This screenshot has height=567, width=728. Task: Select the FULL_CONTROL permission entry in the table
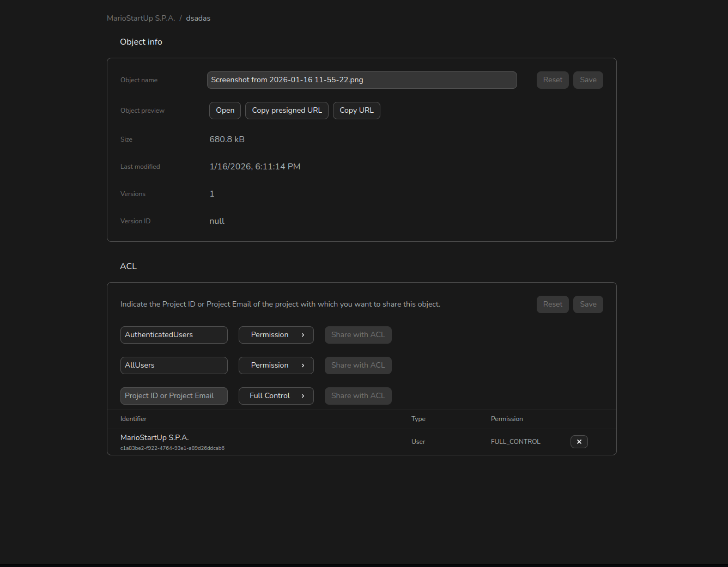click(515, 441)
